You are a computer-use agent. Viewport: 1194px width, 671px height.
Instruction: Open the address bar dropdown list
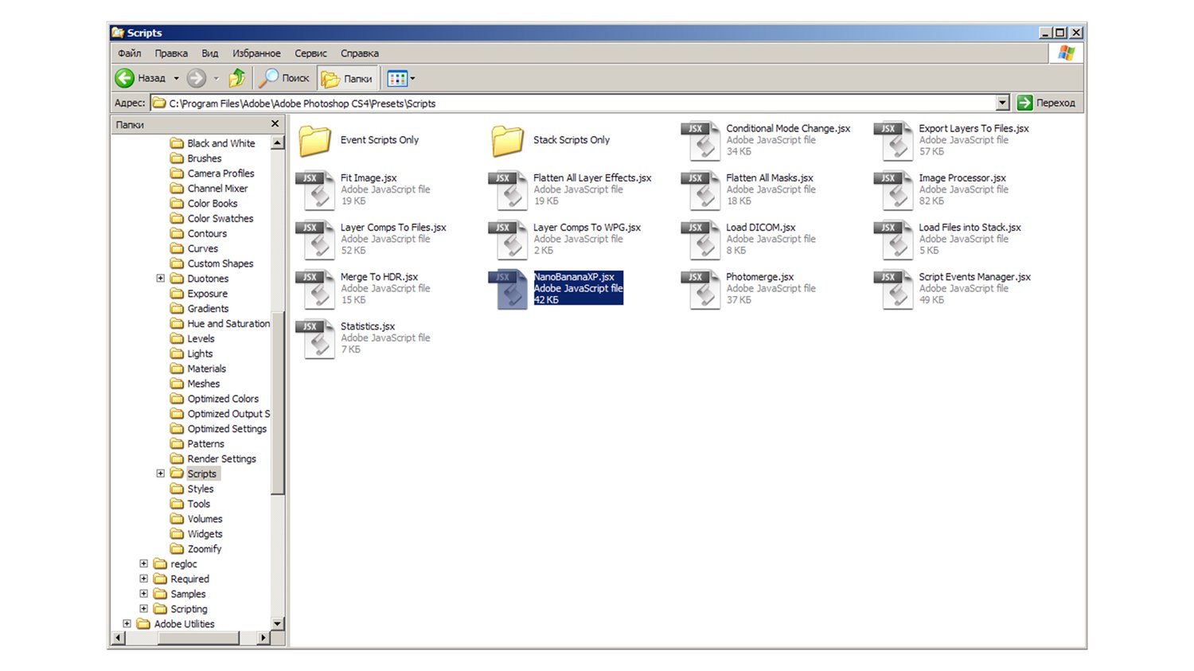coord(1003,103)
